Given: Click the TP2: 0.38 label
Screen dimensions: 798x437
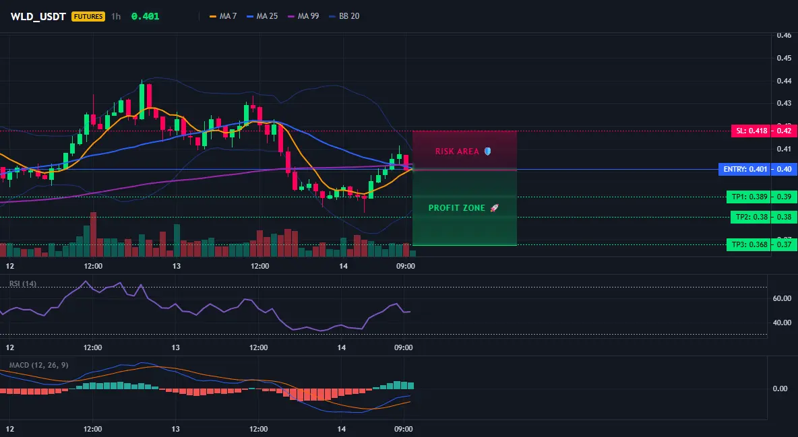Looking at the screenshot, I should 751,217.
